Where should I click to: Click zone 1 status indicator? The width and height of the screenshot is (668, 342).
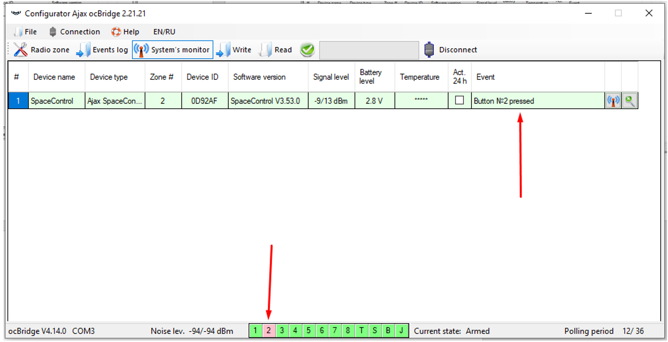255,331
